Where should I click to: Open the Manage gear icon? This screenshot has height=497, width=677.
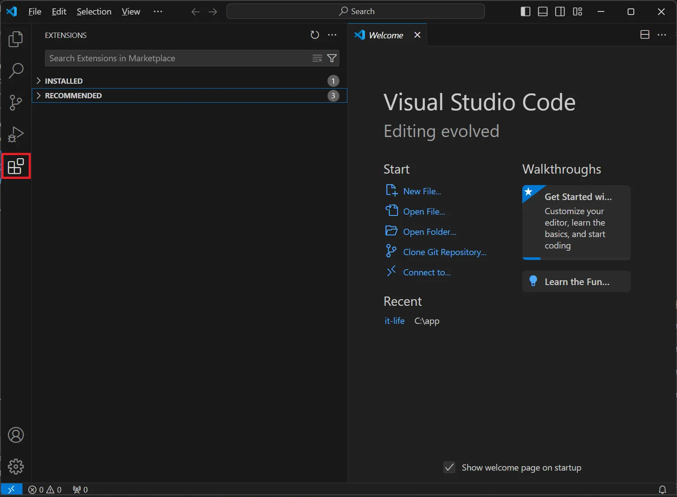pyautogui.click(x=16, y=467)
